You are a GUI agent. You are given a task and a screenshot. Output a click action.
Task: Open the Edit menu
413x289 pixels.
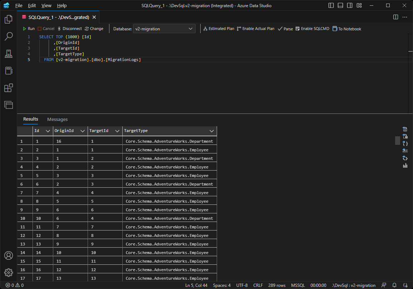tap(32, 5)
